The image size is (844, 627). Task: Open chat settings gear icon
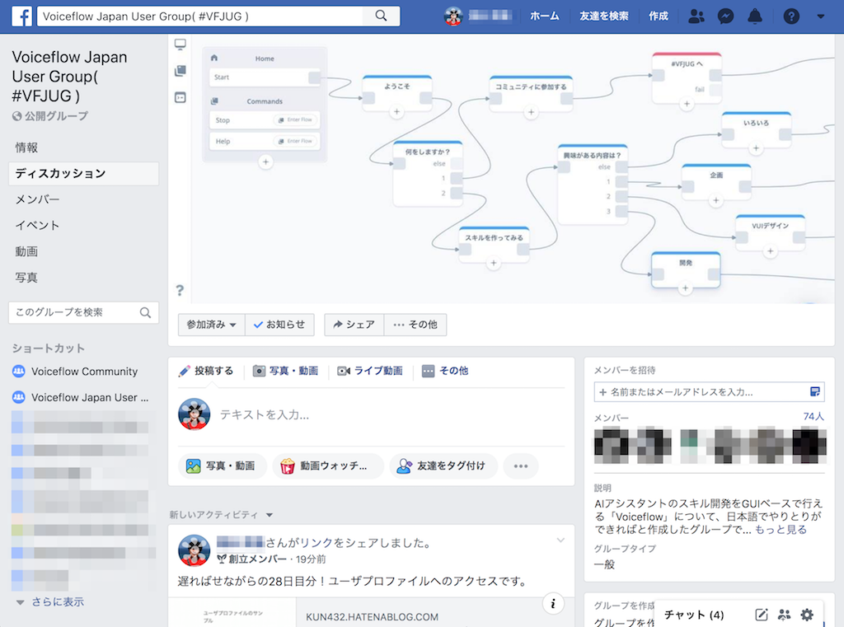[807, 615]
